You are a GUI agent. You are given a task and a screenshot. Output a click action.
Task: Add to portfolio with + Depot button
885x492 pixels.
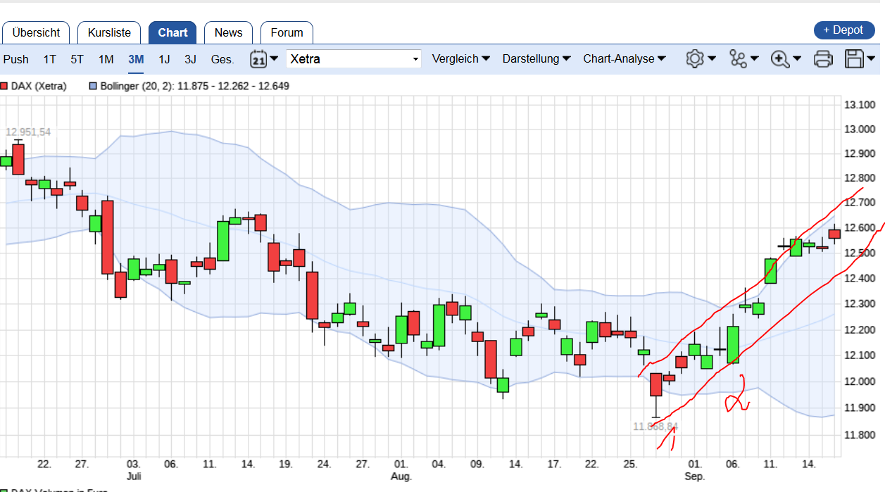[x=843, y=30]
